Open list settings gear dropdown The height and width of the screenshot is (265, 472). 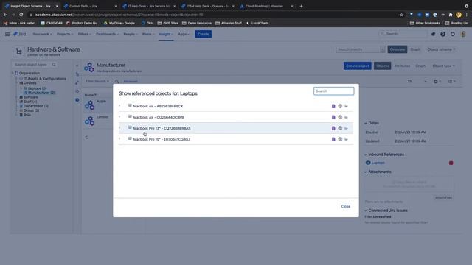(x=437, y=82)
